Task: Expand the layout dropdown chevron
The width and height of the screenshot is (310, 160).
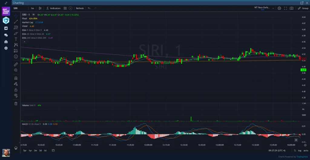Action: point(273,8)
